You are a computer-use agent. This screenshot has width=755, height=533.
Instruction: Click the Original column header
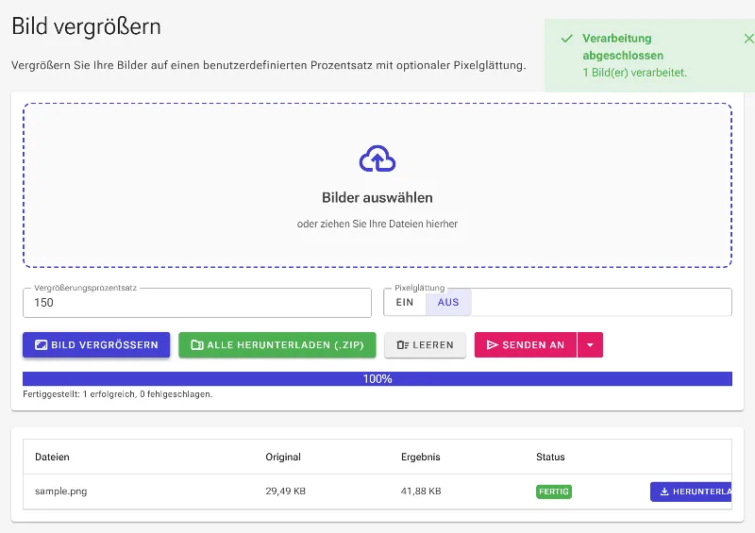283,457
